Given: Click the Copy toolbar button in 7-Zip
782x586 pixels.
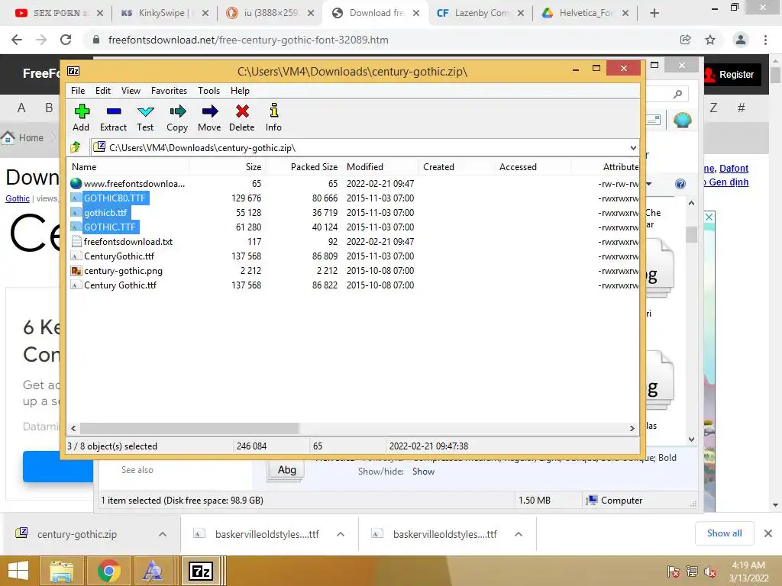Looking at the screenshot, I should [x=177, y=118].
